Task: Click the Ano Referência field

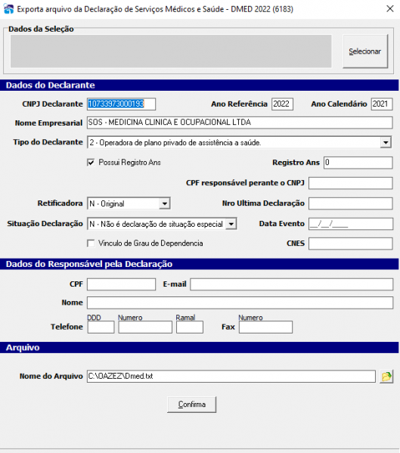Action: [x=282, y=104]
